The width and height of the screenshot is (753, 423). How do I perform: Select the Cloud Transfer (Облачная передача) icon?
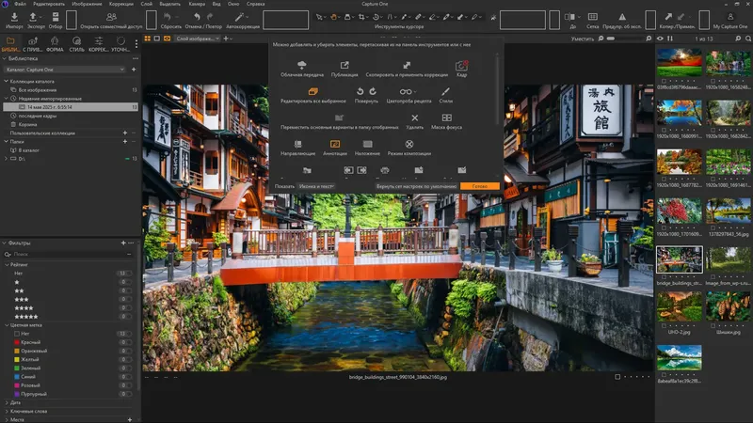click(x=302, y=66)
